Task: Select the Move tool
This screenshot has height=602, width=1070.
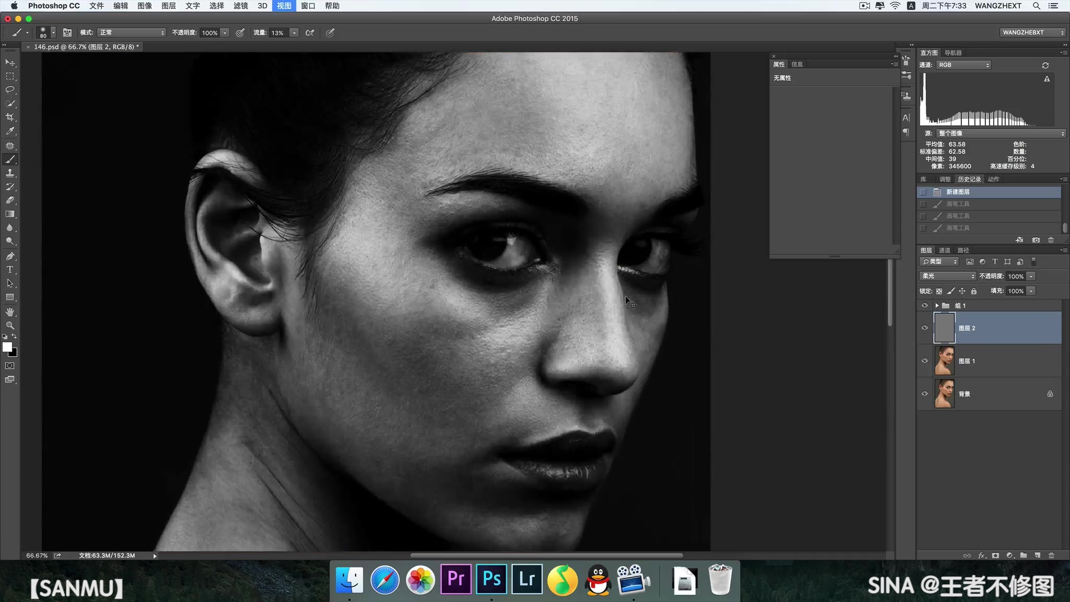Action: pyautogui.click(x=10, y=63)
